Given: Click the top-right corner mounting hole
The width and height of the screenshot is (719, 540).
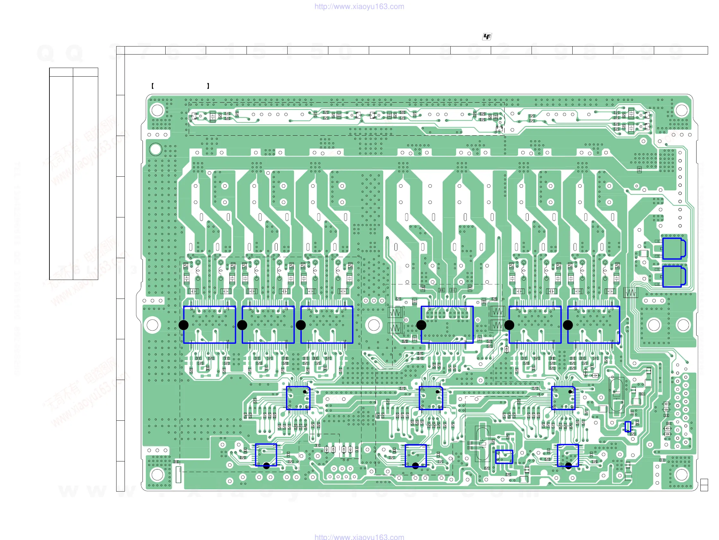Looking at the screenshot, I should (x=682, y=110).
